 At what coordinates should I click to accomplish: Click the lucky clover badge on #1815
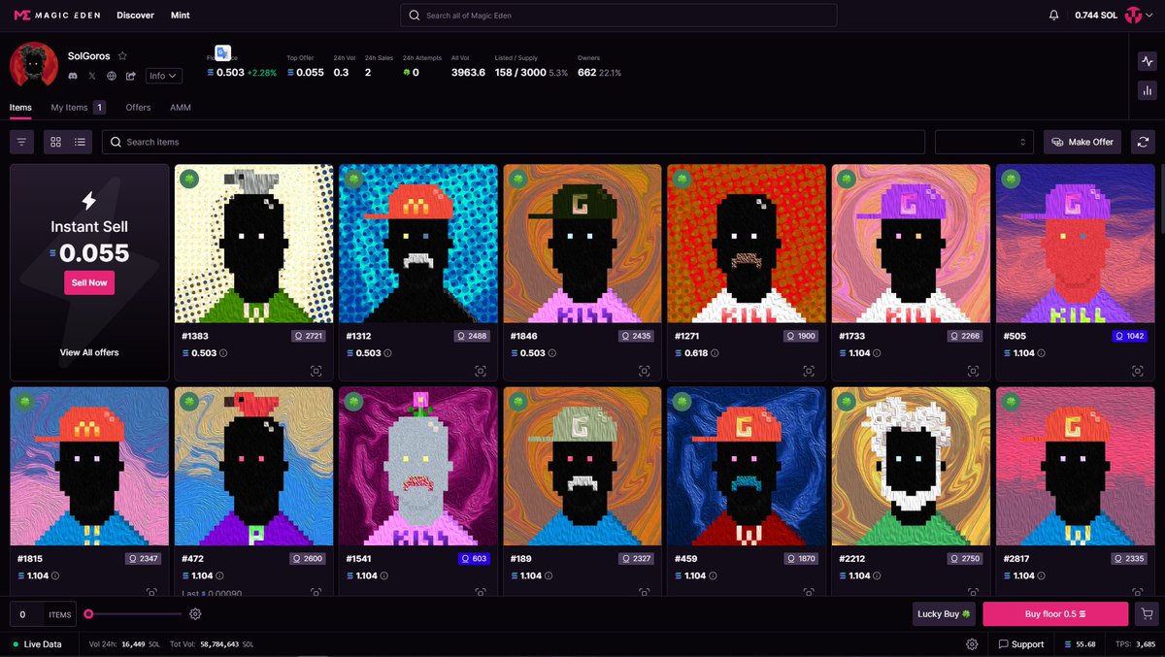(25, 402)
